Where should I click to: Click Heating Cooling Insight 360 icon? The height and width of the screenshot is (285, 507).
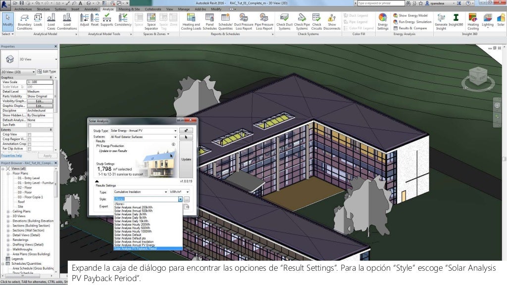point(473,22)
